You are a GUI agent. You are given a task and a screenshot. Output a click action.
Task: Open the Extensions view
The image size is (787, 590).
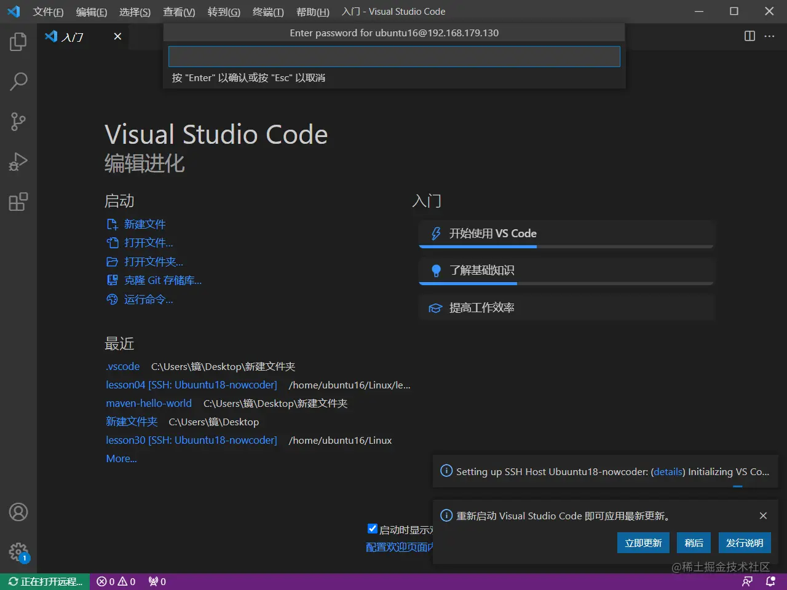point(18,202)
